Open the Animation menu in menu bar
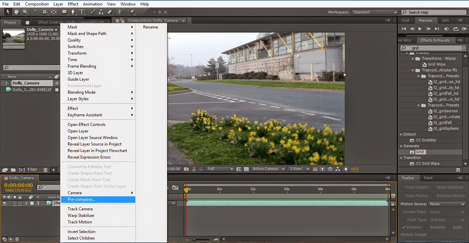 click(92, 4)
